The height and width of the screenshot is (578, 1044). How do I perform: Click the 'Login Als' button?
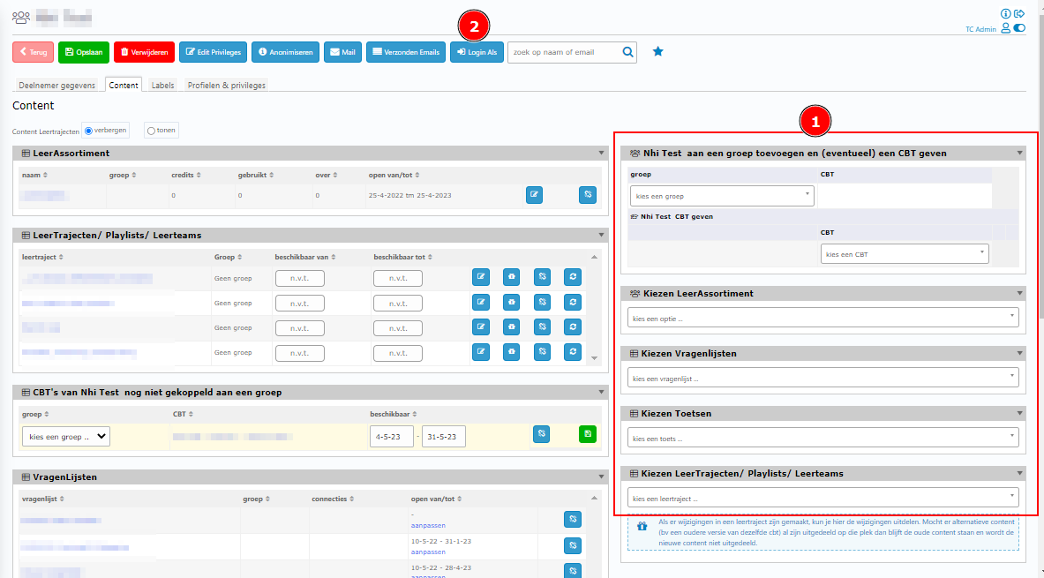pos(477,52)
